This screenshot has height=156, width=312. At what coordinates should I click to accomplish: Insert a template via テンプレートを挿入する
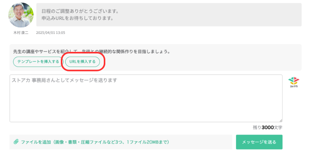point(38,62)
